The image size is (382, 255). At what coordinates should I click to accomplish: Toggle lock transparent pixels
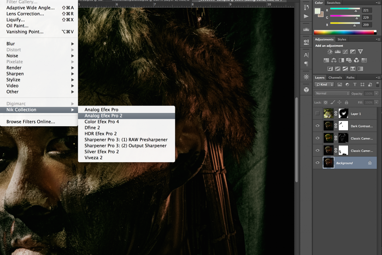point(325,103)
